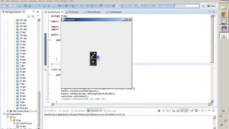Open the Refactor menu
Image resolution: width=229 pixels, height=129 pixels.
[15, 1]
